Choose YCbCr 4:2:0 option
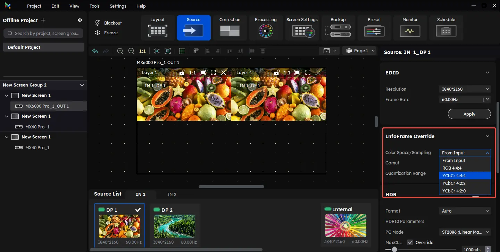This screenshot has width=500, height=252. [465, 191]
